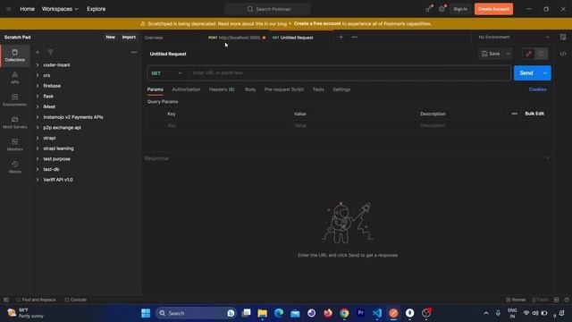Screen dimensions: 572x322
Task: Click Bulk Edit for query params
Action: pos(534,114)
